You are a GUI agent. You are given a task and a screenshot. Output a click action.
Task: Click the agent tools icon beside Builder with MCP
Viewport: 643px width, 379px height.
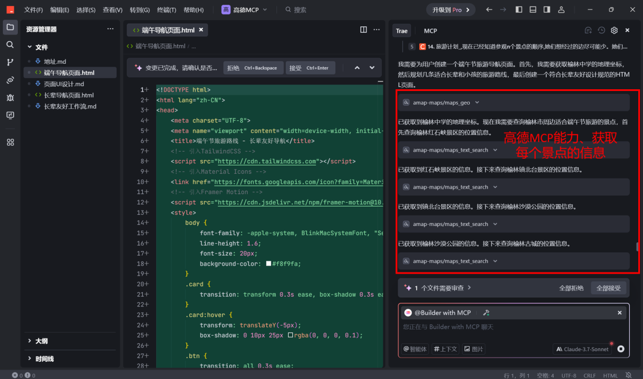tap(486, 312)
